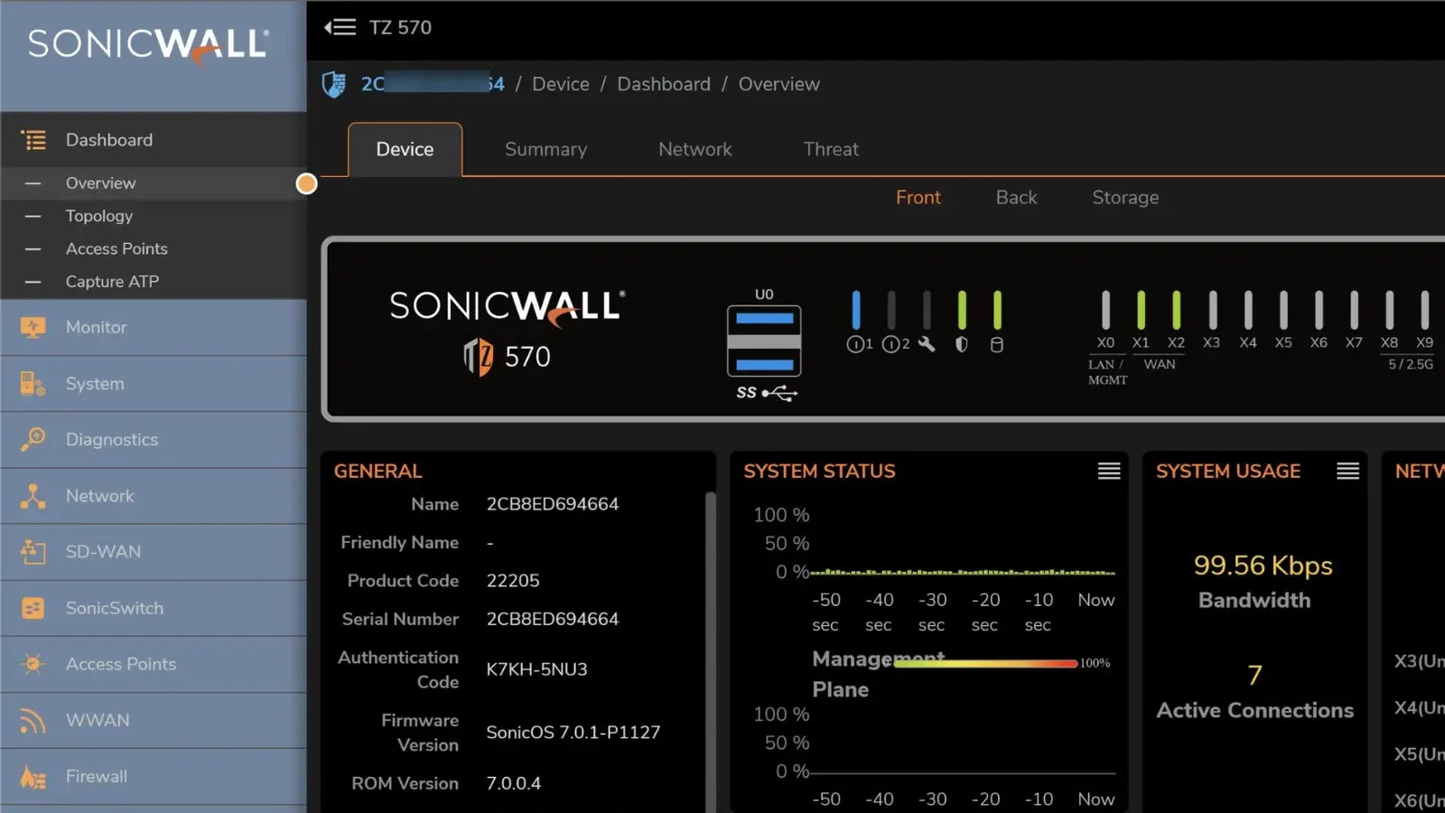The height and width of the screenshot is (813, 1445).
Task: Click the Overview breadcrumb link
Action: pyautogui.click(x=779, y=84)
